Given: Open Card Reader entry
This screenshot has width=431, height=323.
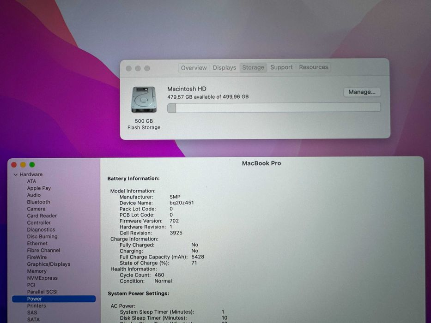Looking at the screenshot, I should coord(42,215).
